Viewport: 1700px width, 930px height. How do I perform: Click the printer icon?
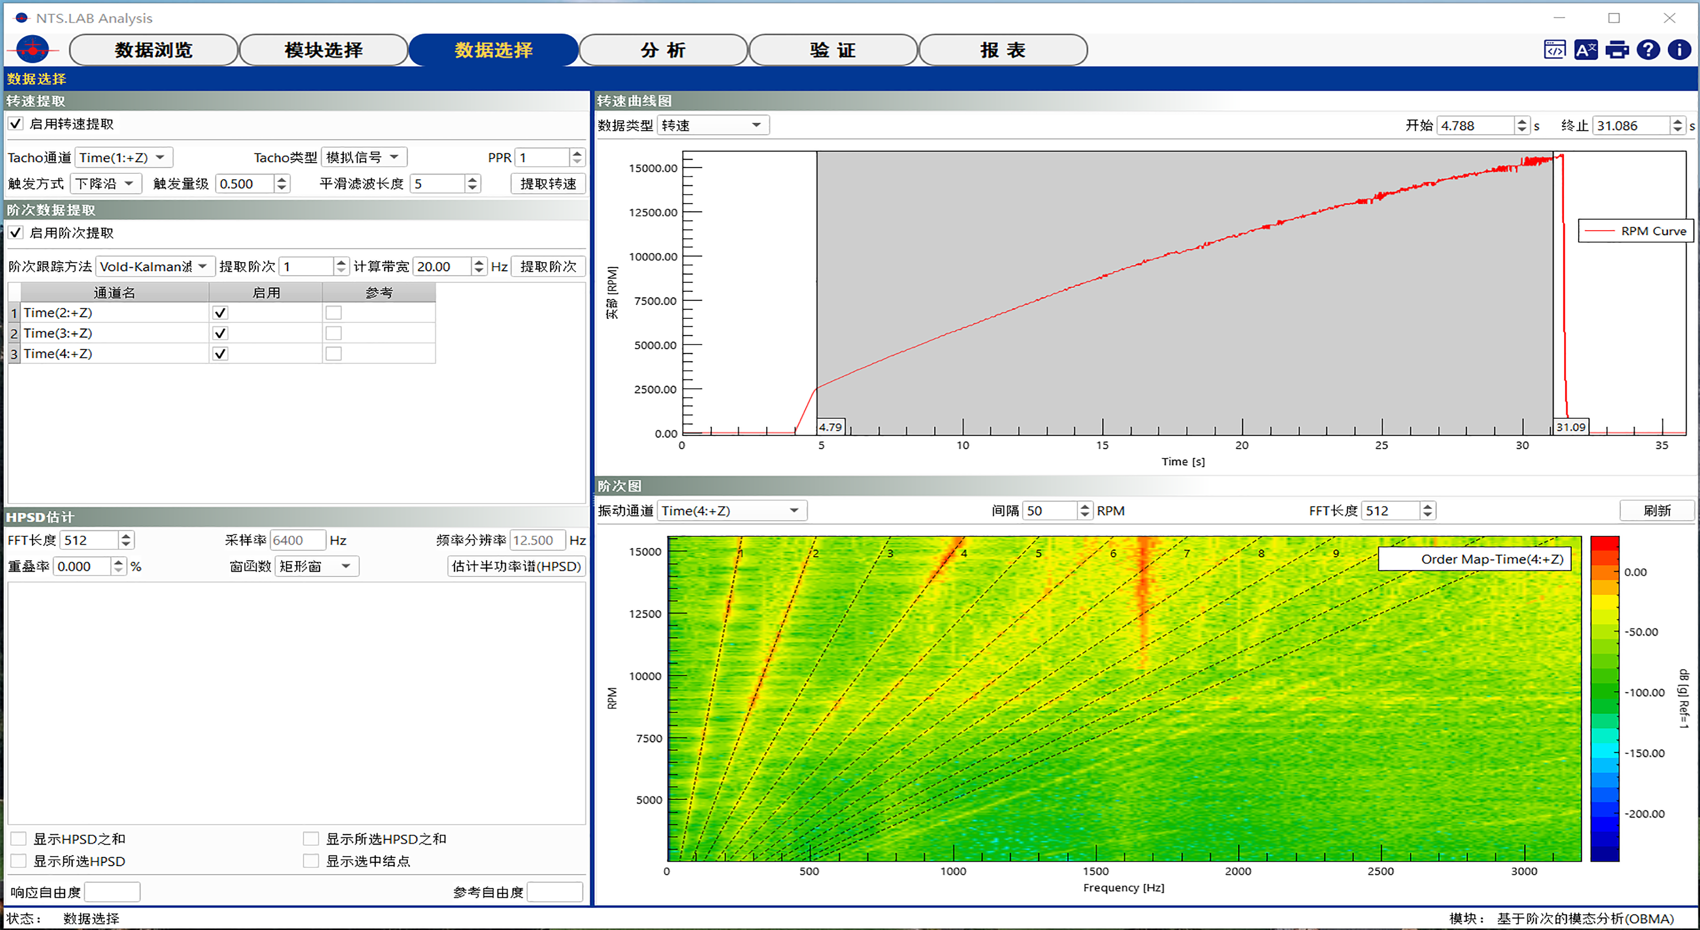(1617, 50)
